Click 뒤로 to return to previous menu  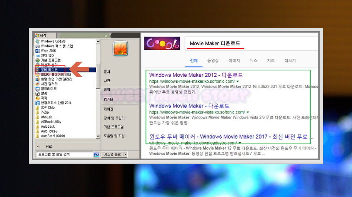point(48,147)
